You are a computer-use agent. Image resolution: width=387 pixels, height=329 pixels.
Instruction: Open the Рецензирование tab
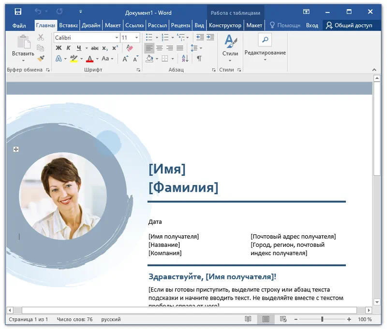point(180,26)
